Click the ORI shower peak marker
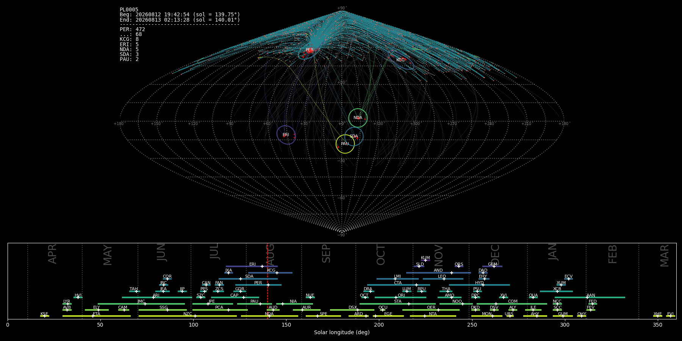682x341 pixels. (396, 297)
